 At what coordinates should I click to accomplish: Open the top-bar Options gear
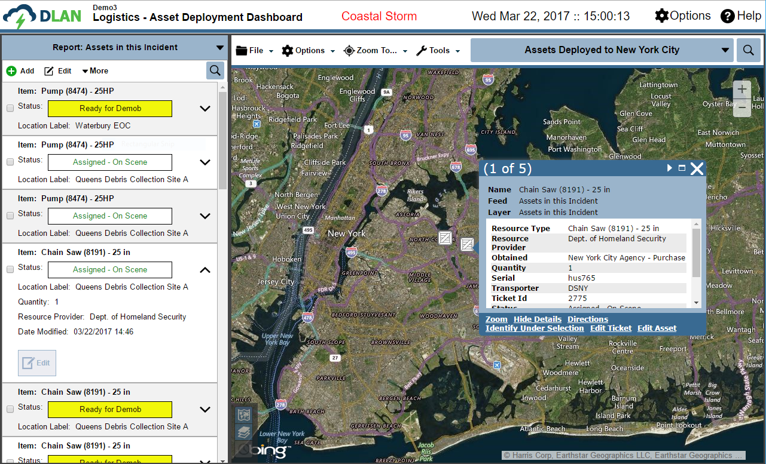(661, 16)
